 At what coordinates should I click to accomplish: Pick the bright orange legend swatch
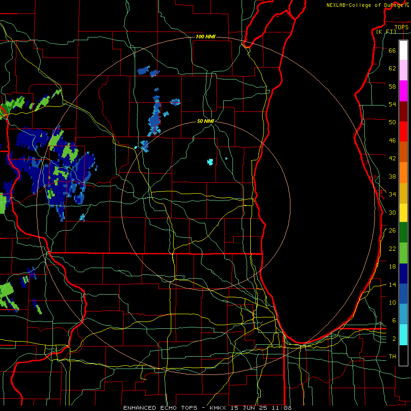[403, 173]
